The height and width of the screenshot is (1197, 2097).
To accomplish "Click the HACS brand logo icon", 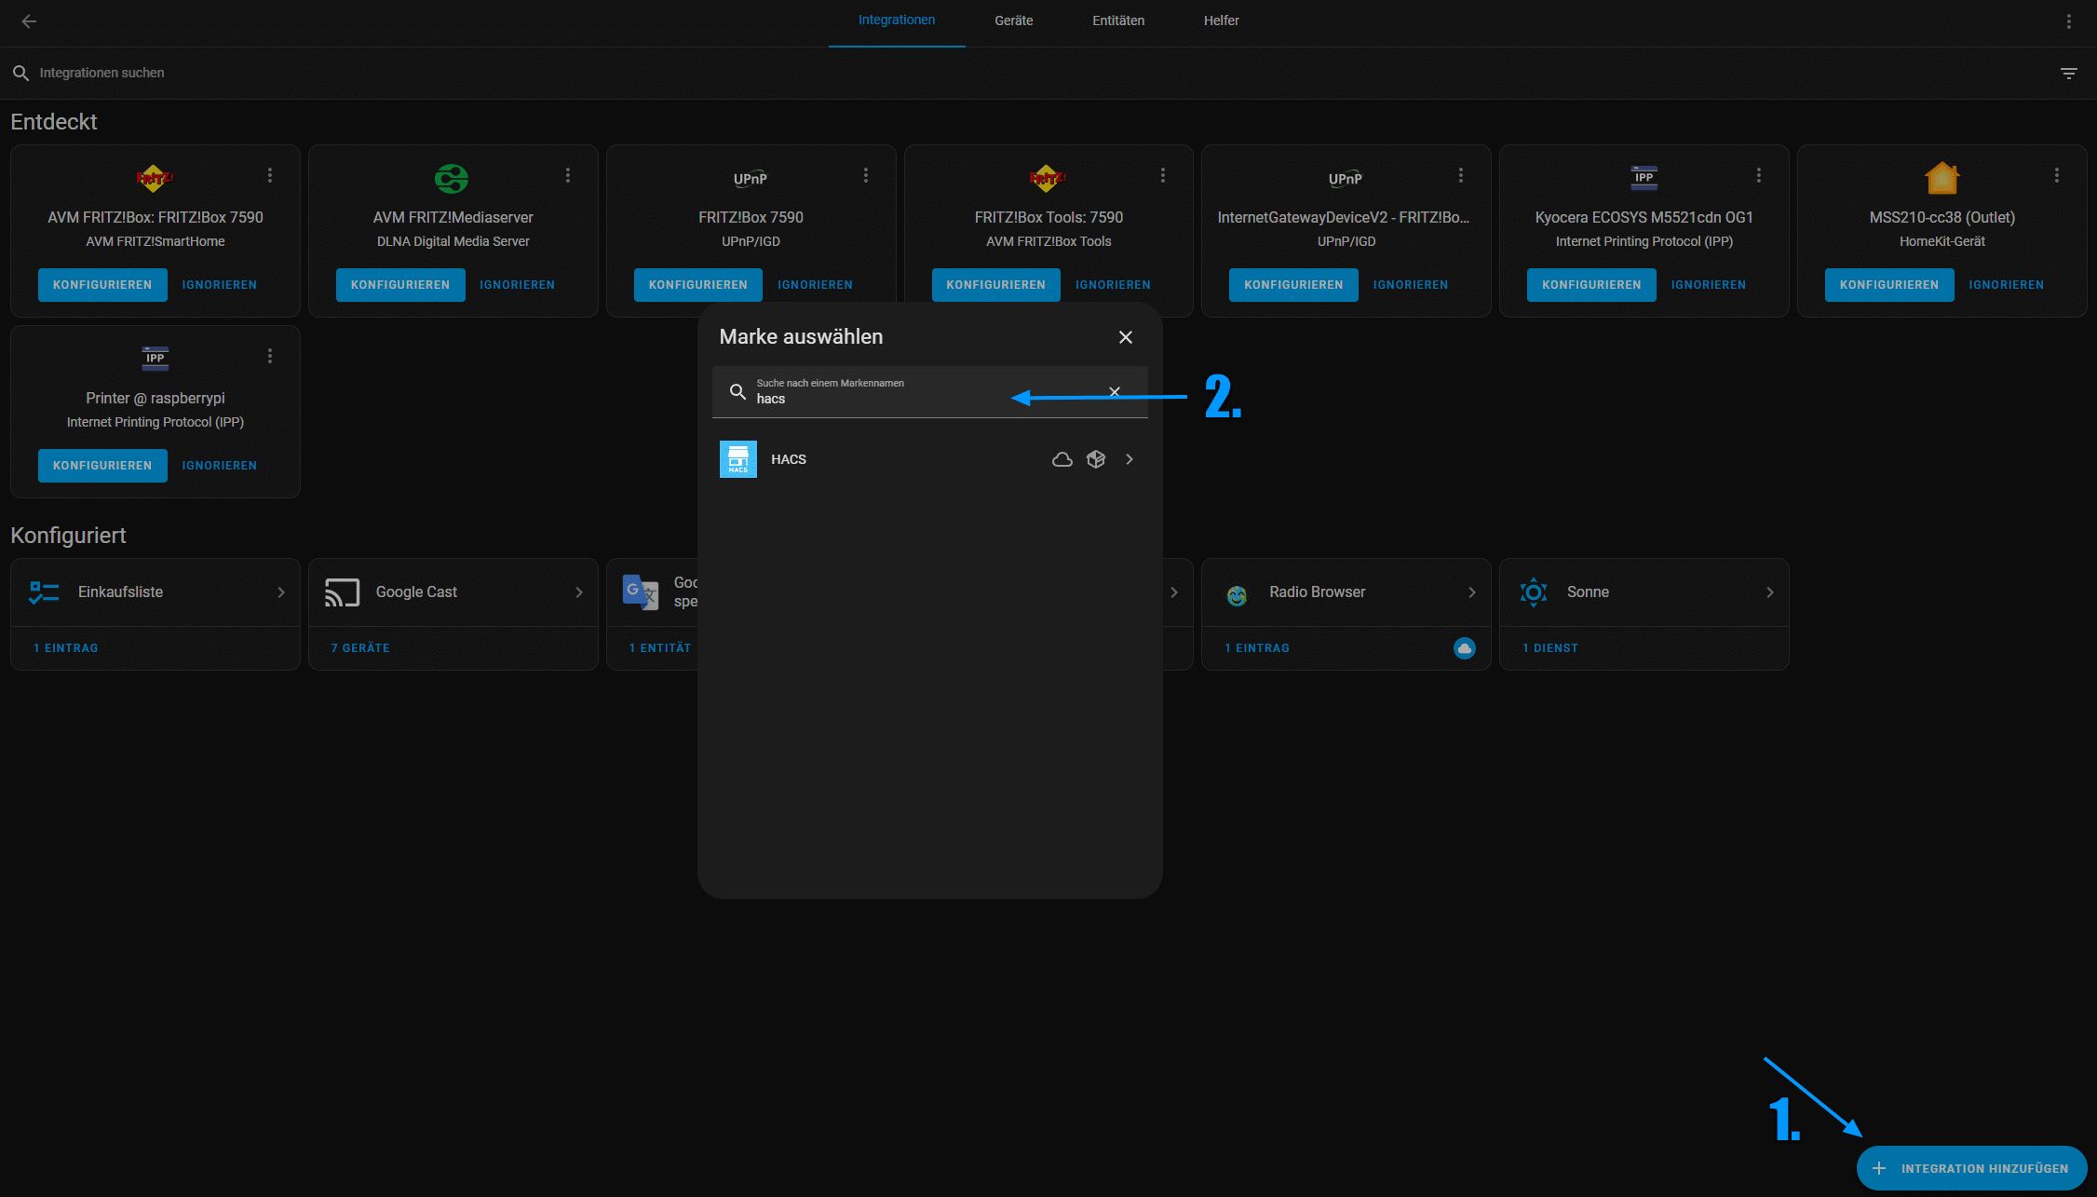I will pos(737,459).
